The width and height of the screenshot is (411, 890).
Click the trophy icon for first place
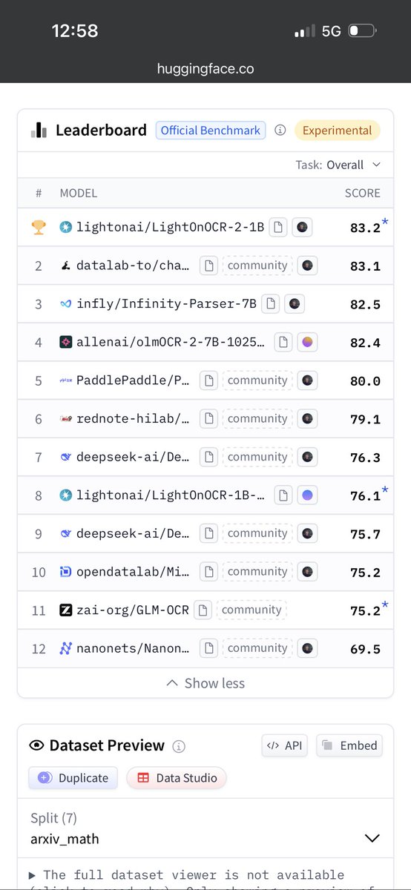click(x=39, y=228)
